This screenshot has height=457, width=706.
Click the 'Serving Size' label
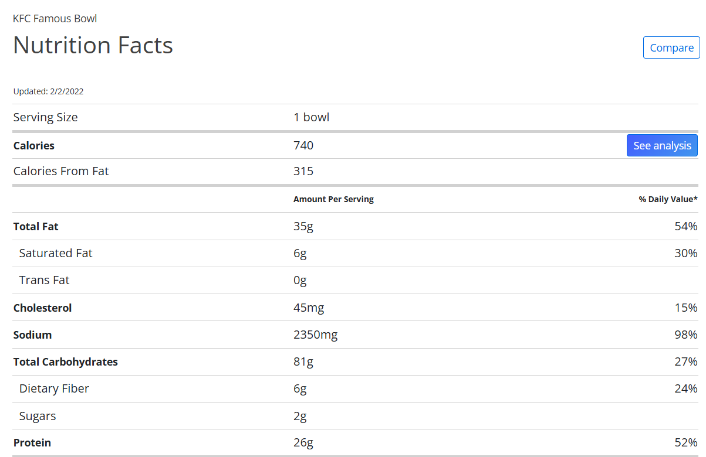[45, 117]
